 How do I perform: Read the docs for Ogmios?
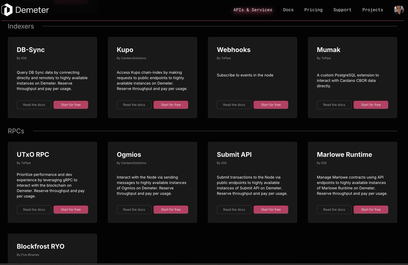134,210
